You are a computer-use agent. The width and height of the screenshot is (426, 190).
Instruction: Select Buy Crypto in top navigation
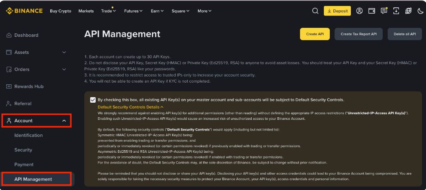coord(61,11)
